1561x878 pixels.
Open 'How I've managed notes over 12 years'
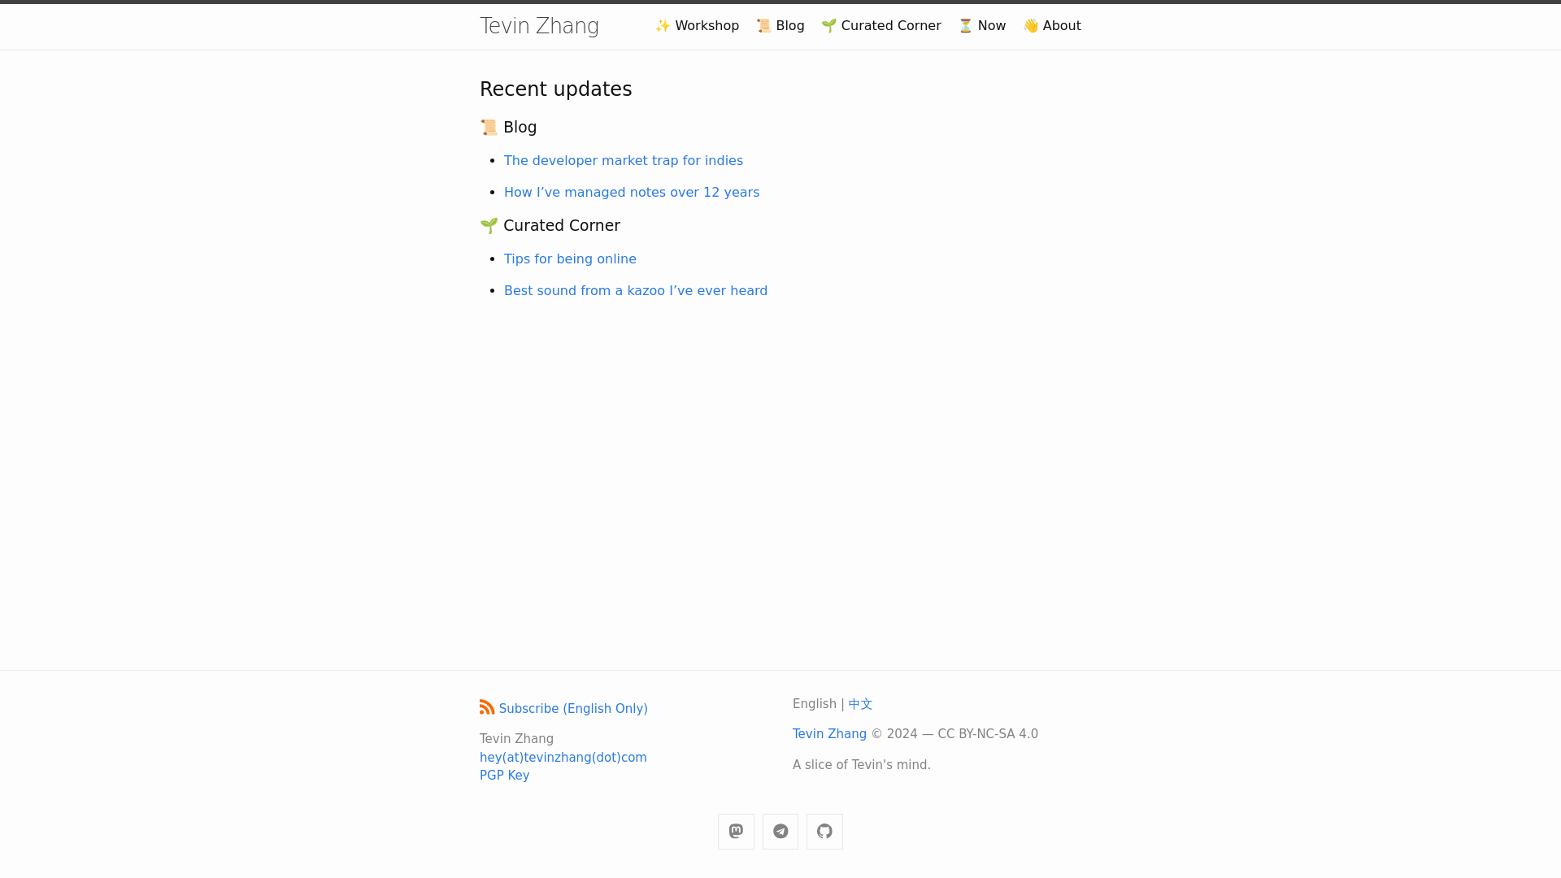point(632,193)
